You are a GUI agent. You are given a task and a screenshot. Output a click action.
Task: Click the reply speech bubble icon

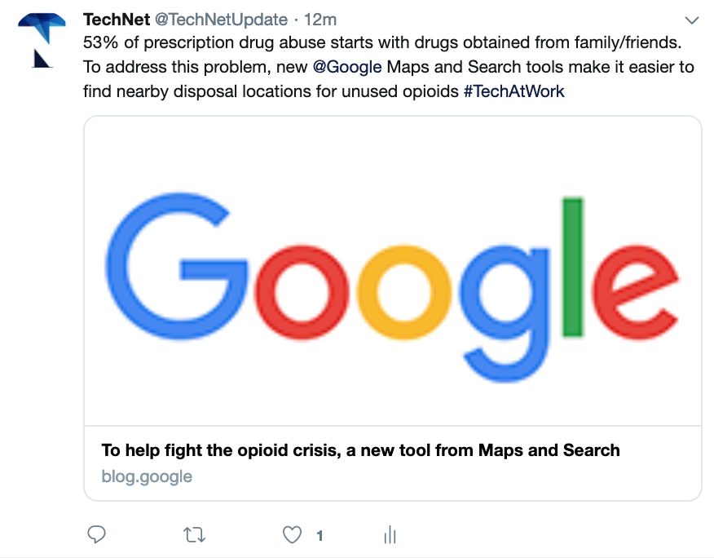click(96, 534)
